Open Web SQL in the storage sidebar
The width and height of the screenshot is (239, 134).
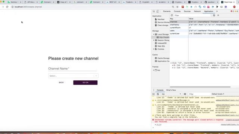coord(160,46)
